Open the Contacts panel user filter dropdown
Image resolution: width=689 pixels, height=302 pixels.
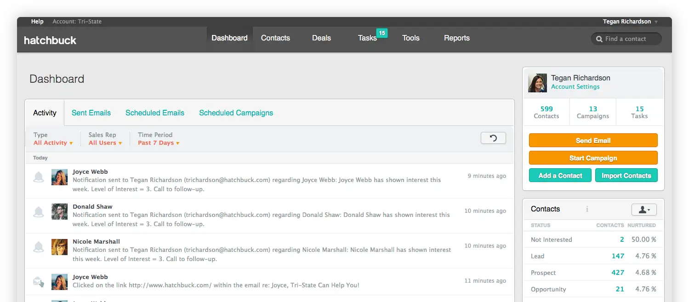[644, 210]
